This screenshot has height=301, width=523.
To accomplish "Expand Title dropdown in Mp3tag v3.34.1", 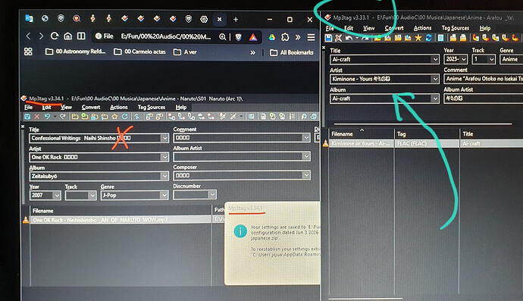I will coord(164,138).
